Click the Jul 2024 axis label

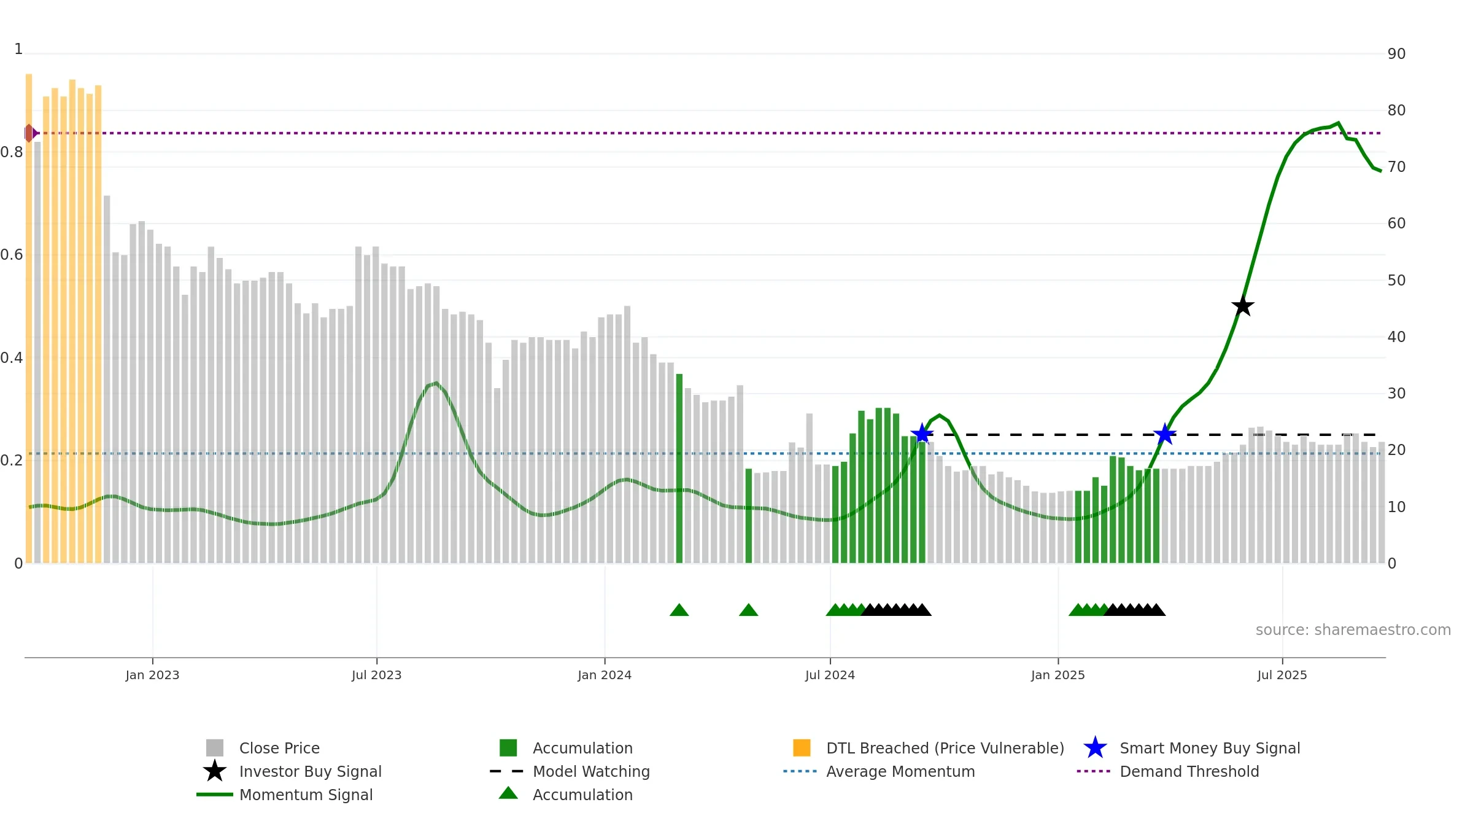(x=830, y=675)
